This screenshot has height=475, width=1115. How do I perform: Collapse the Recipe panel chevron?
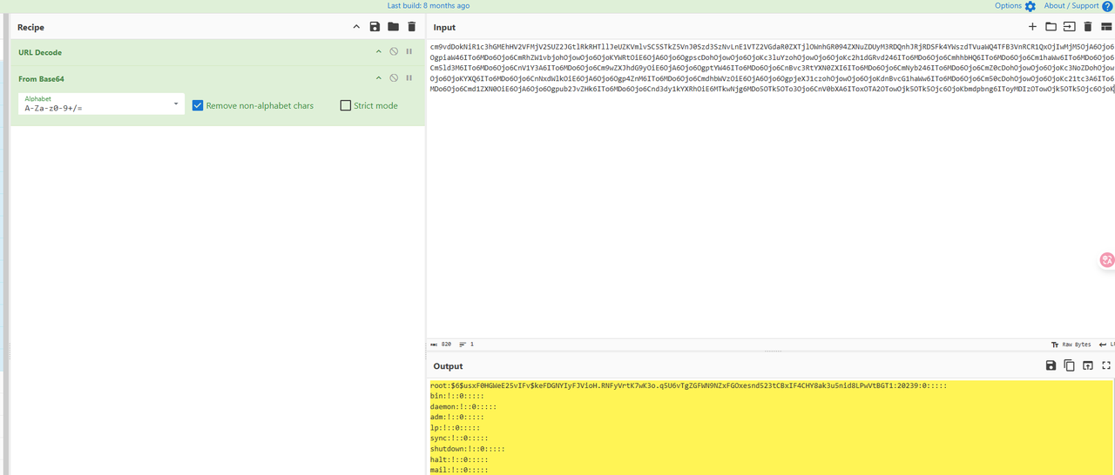(356, 27)
